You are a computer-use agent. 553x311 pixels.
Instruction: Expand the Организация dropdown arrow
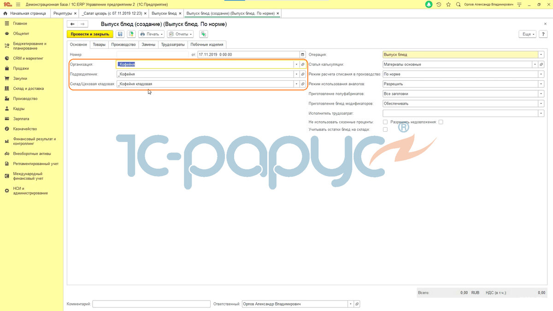(x=296, y=65)
